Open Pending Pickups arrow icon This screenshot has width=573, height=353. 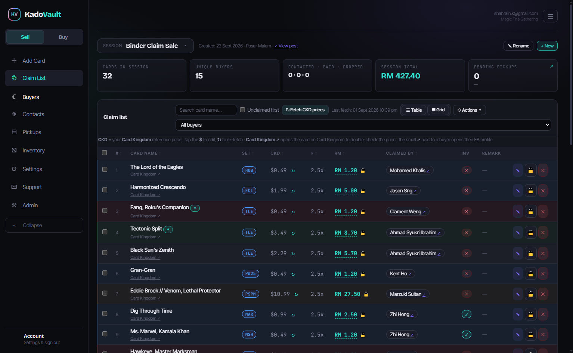(551, 66)
